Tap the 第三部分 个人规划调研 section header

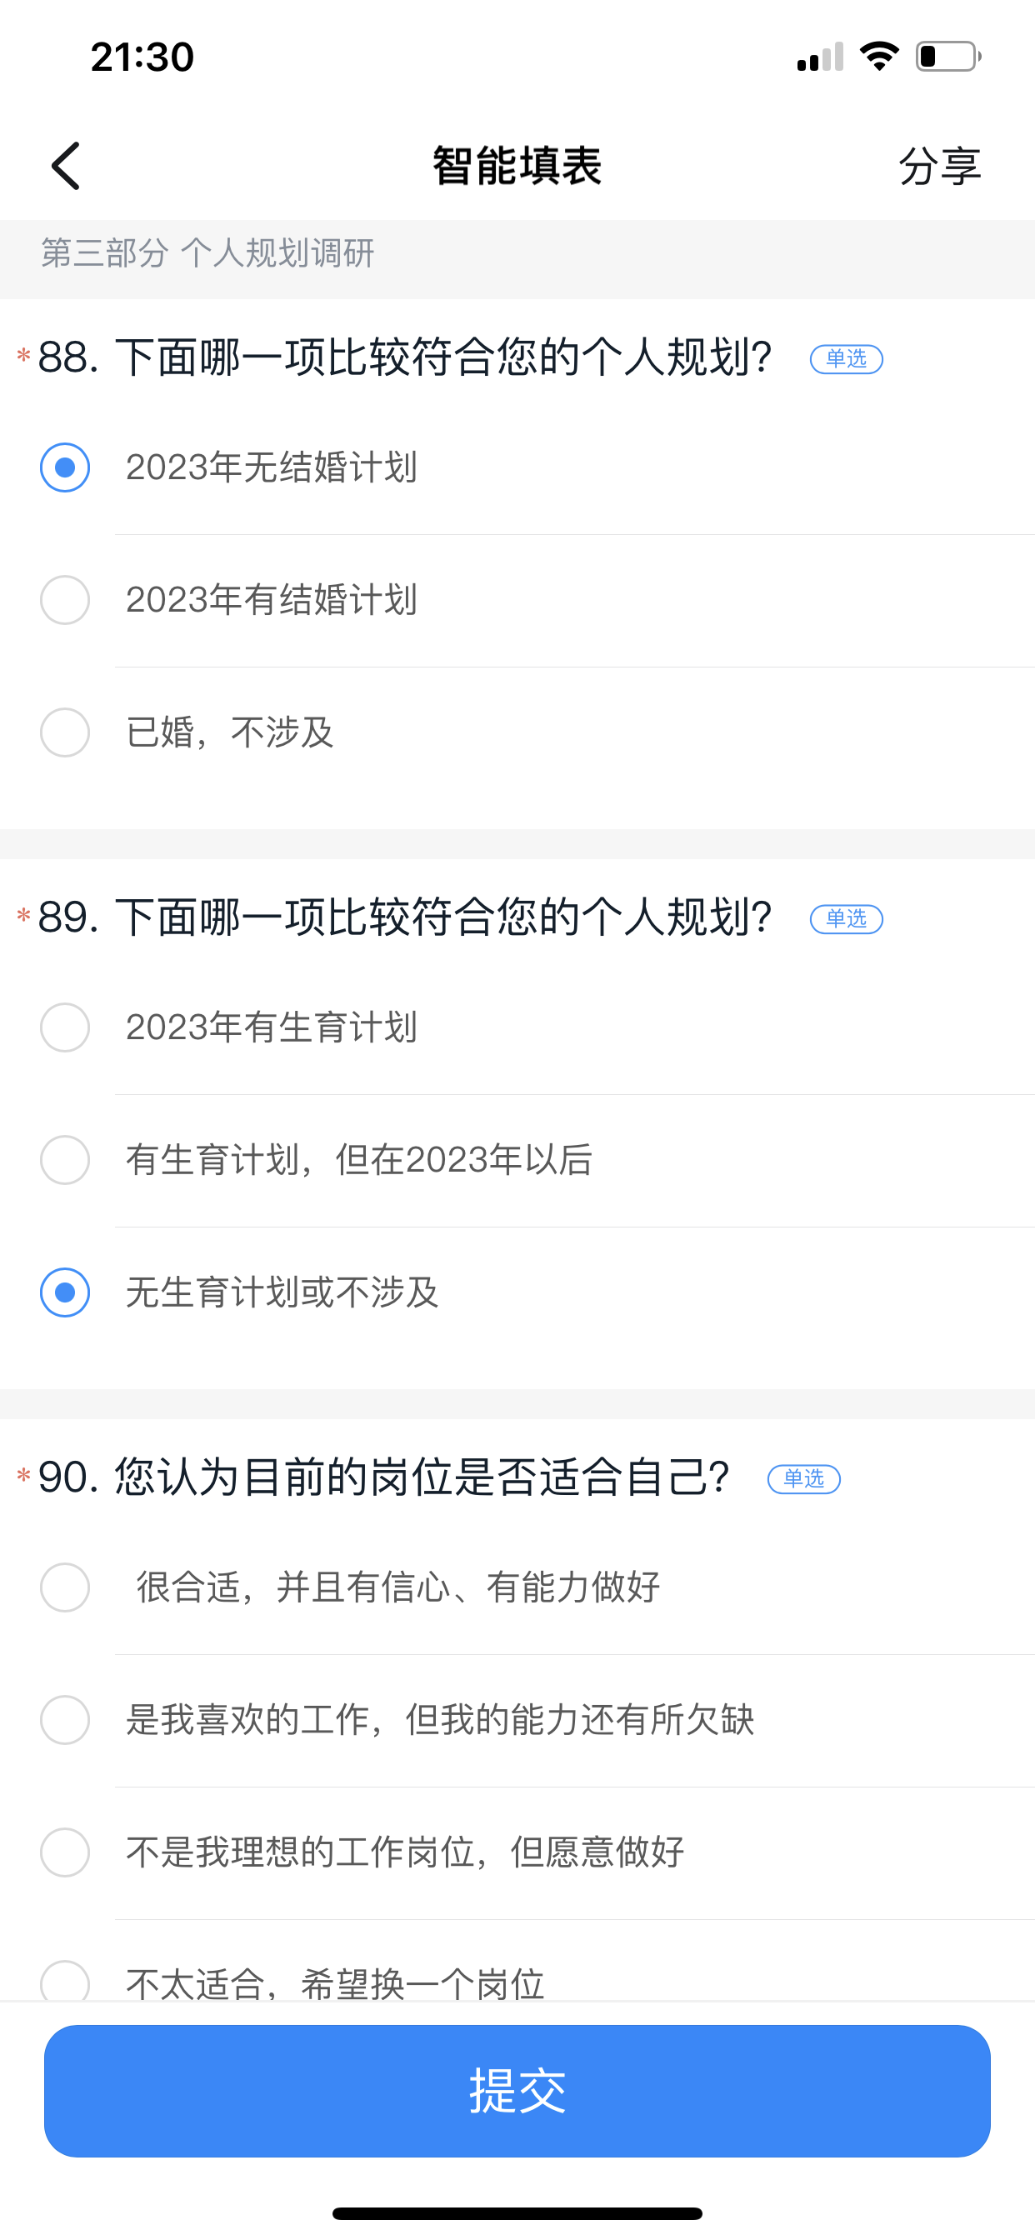pos(207,253)
